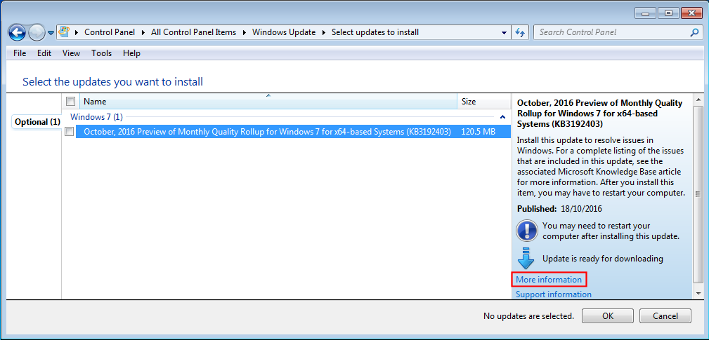The width and height of the screenshot is (709, 340).
Task: Click the Back navigation arrow button
Action: (x=18, y=32)
